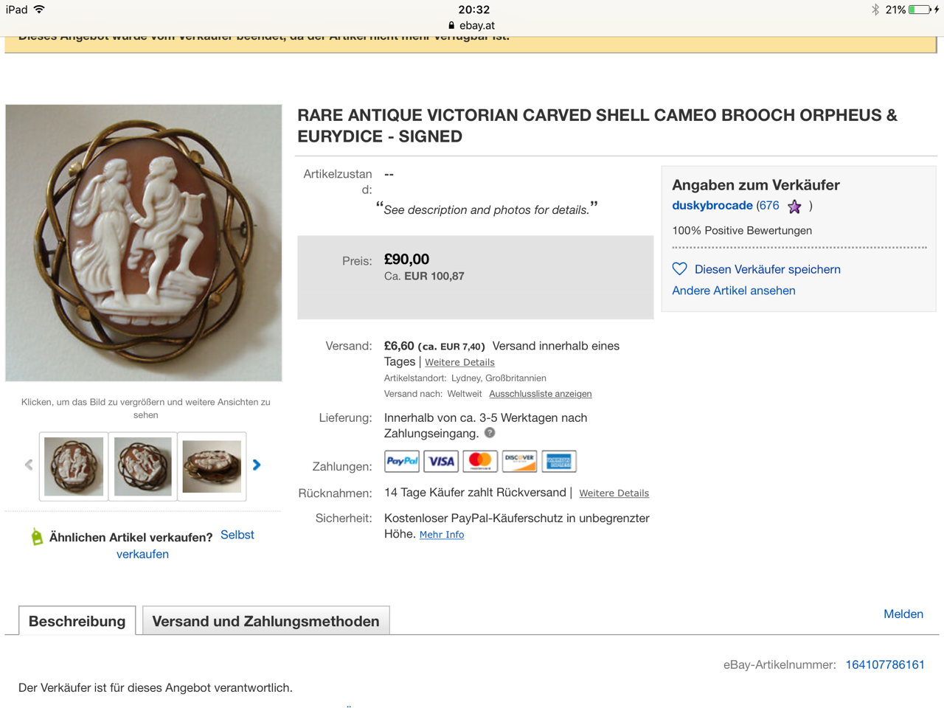
Task: Click the American Express icon
Action: [559, 462]
